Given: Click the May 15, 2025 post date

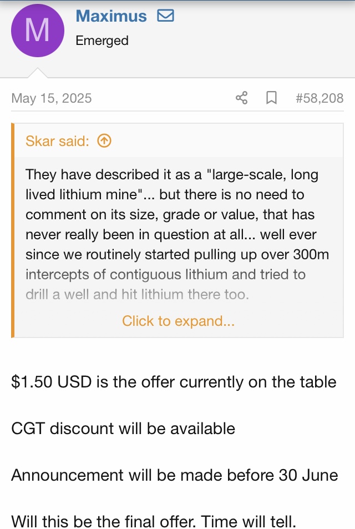Looking at the screenshot, I should 52,98.
